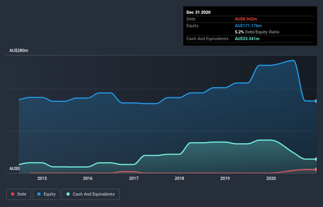Screen dimensions: 323x207
Task: Toggle the Equity series legend button
Action: [x=46, y=194]
